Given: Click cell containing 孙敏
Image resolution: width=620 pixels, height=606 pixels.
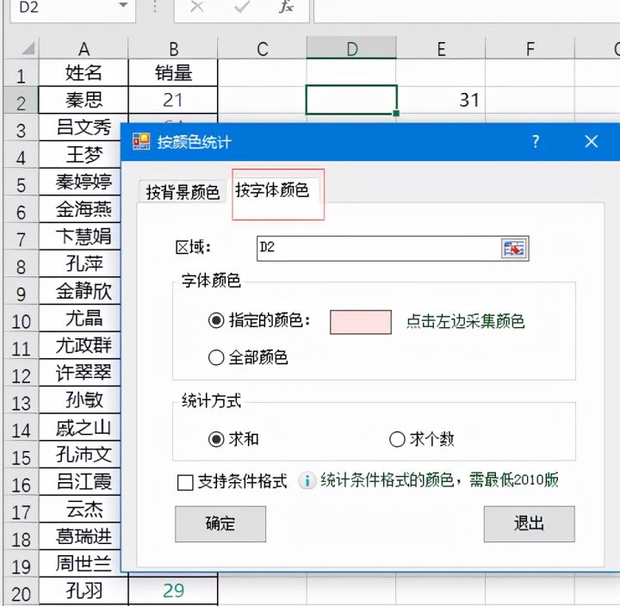Looking at the screenshot, I should 80,400.
